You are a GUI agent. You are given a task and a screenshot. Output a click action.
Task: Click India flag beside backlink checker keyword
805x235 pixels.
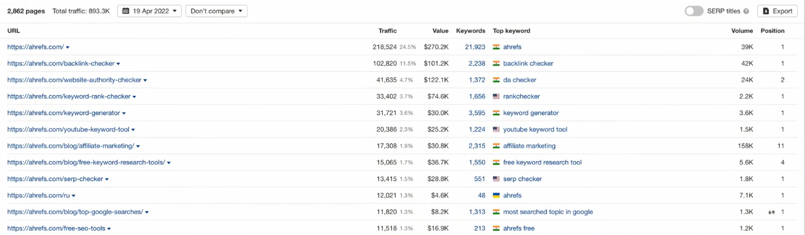[x=496, y=64]
